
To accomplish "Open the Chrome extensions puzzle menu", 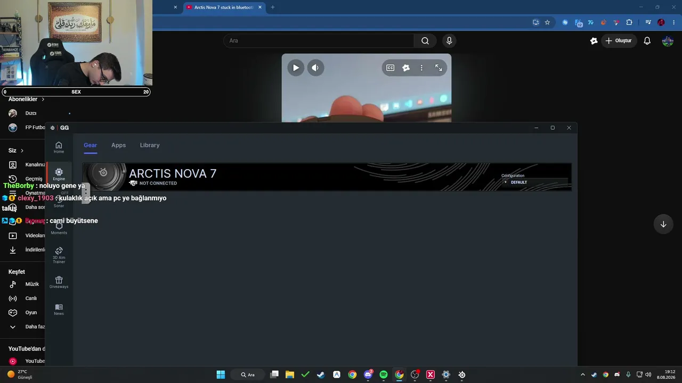I will point(629,22).
